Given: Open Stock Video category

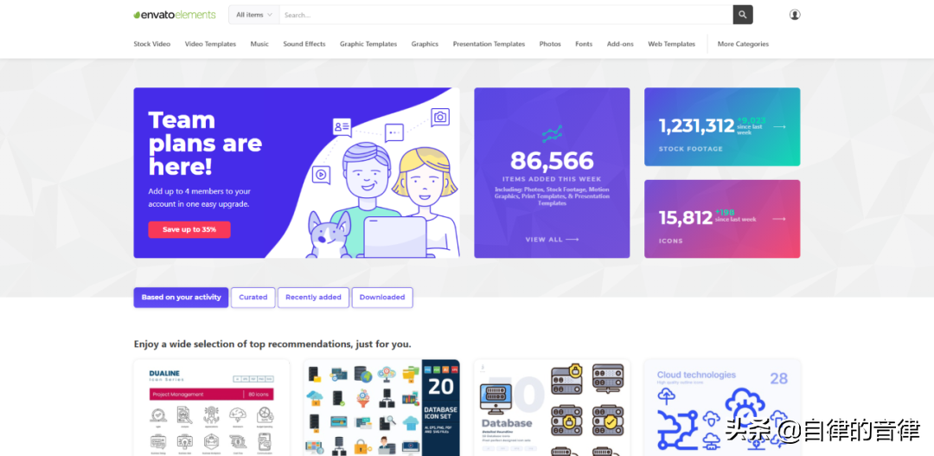Looking at the screenshot, I should click(x=152, y=44).
